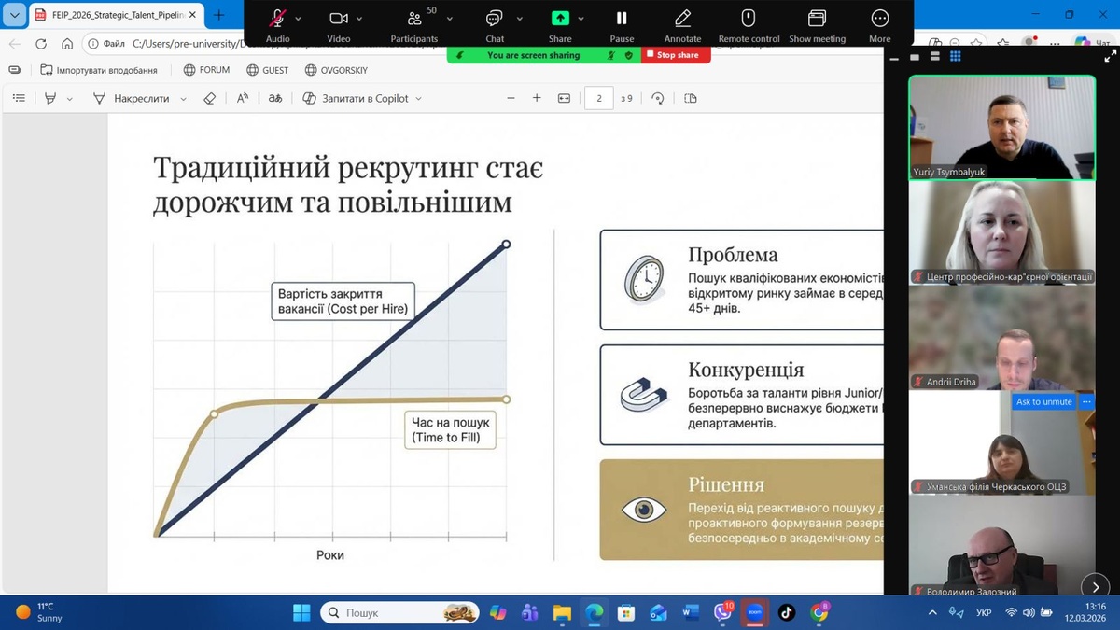Viewport: 1120px width, 630px height.
Task: Toggle the Zoom Video camera
Action: click(338, 19)
